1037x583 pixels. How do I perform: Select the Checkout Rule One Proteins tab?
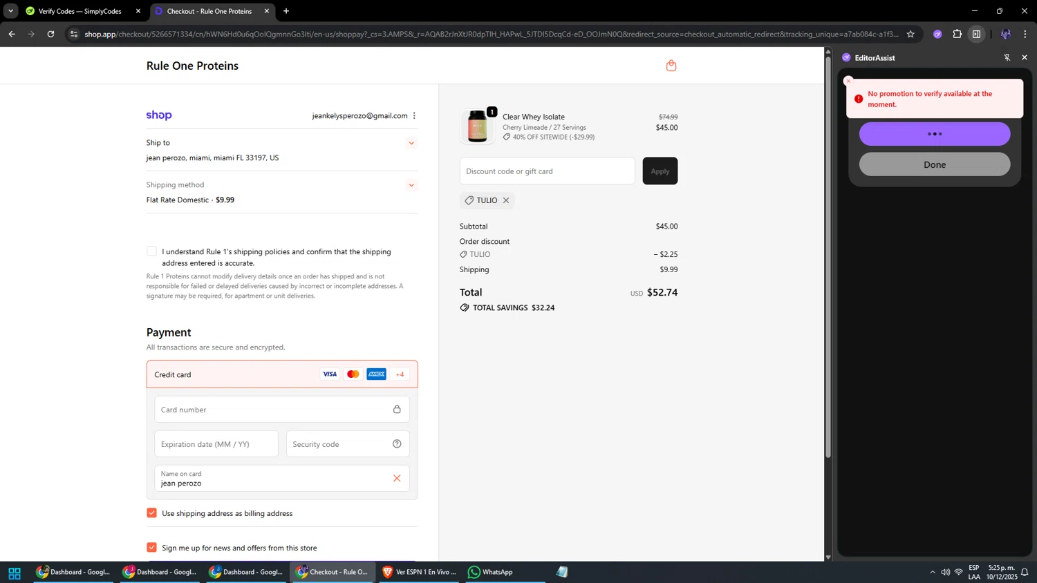[x=209, y=11]
